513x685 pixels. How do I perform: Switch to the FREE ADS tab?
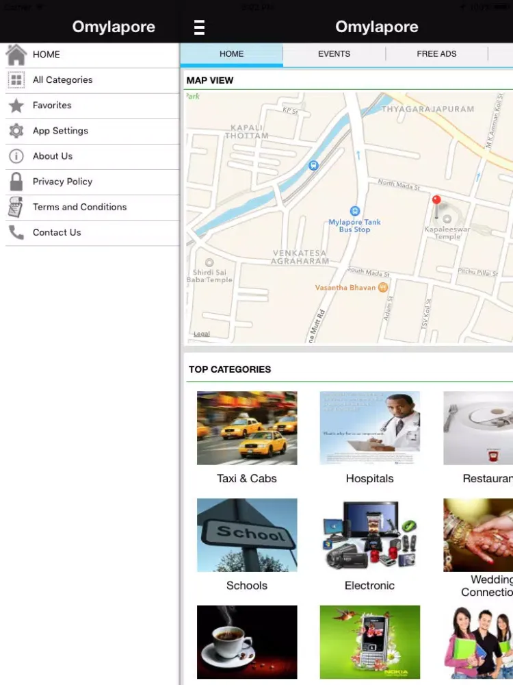coord(436,54)
